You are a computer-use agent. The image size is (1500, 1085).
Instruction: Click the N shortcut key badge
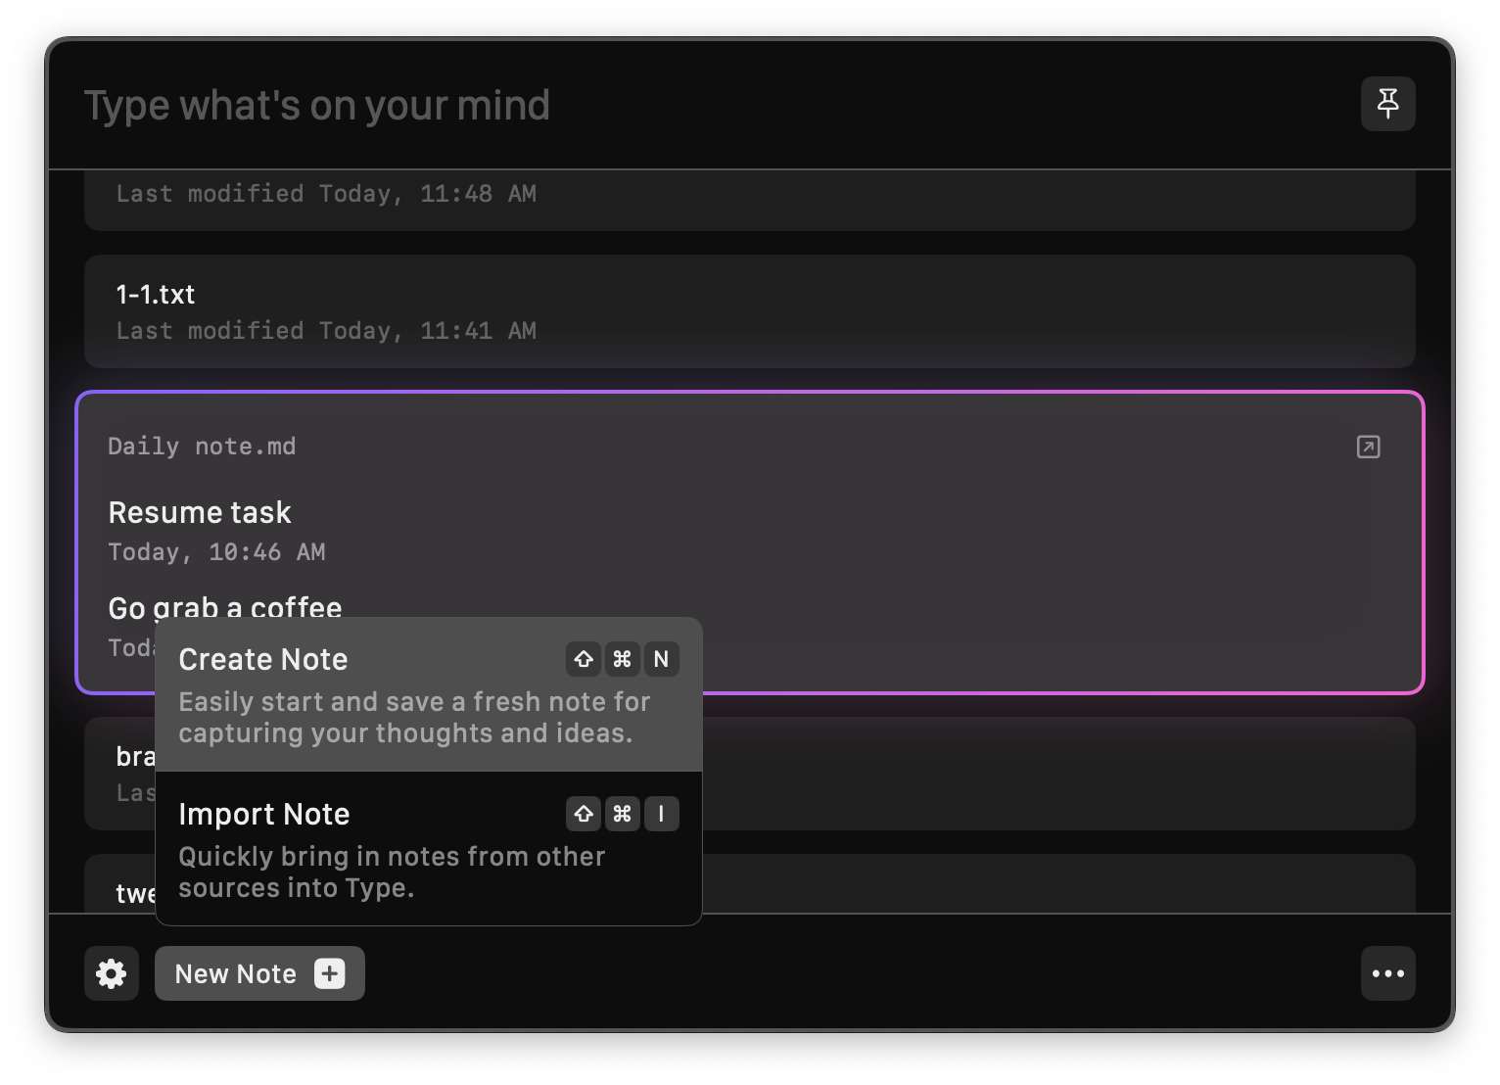click(x=661, y=659)
